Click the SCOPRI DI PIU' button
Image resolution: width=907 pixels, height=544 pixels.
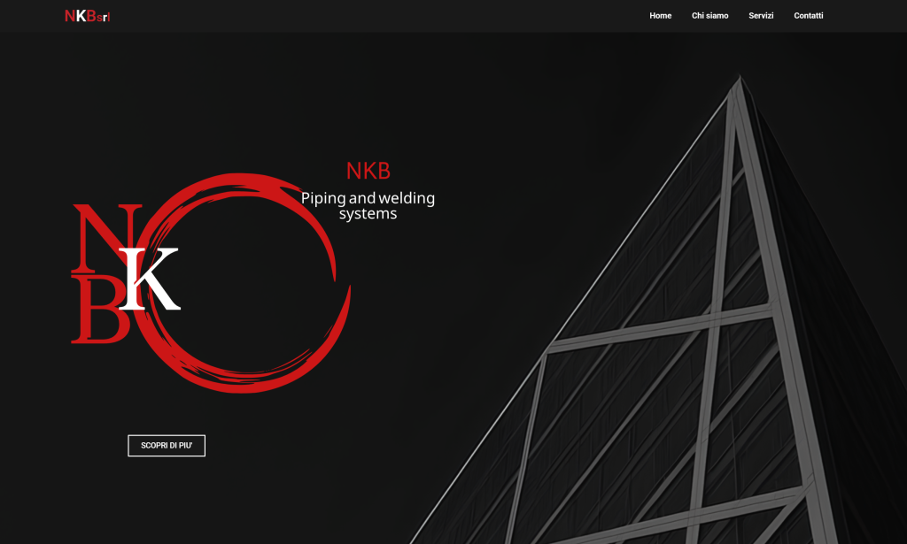pyautogui.click(x=167, y=445)
